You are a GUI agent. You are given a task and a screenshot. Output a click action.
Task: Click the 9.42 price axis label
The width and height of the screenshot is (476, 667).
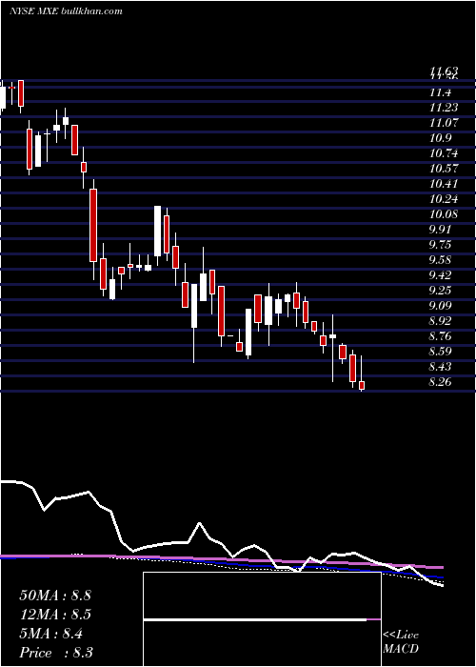440,275
